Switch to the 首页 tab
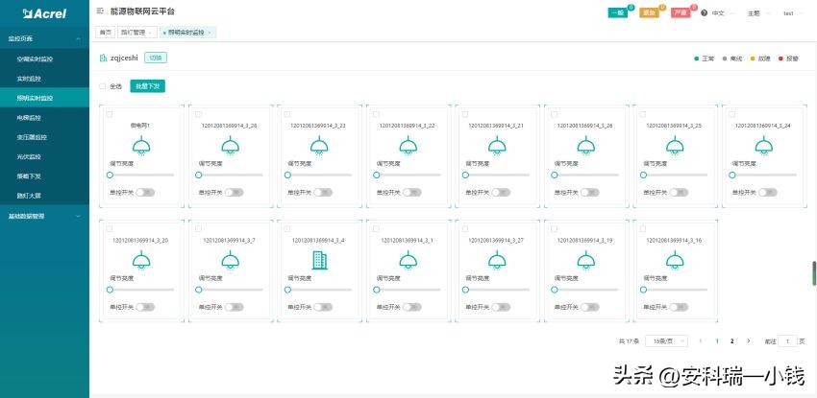 point(105,32)
